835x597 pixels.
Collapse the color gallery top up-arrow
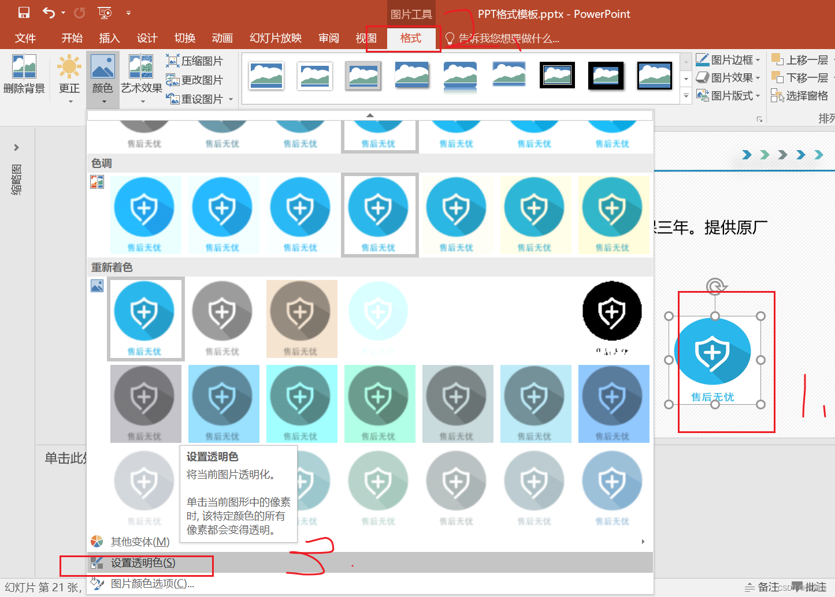click(x=370, y=115)
